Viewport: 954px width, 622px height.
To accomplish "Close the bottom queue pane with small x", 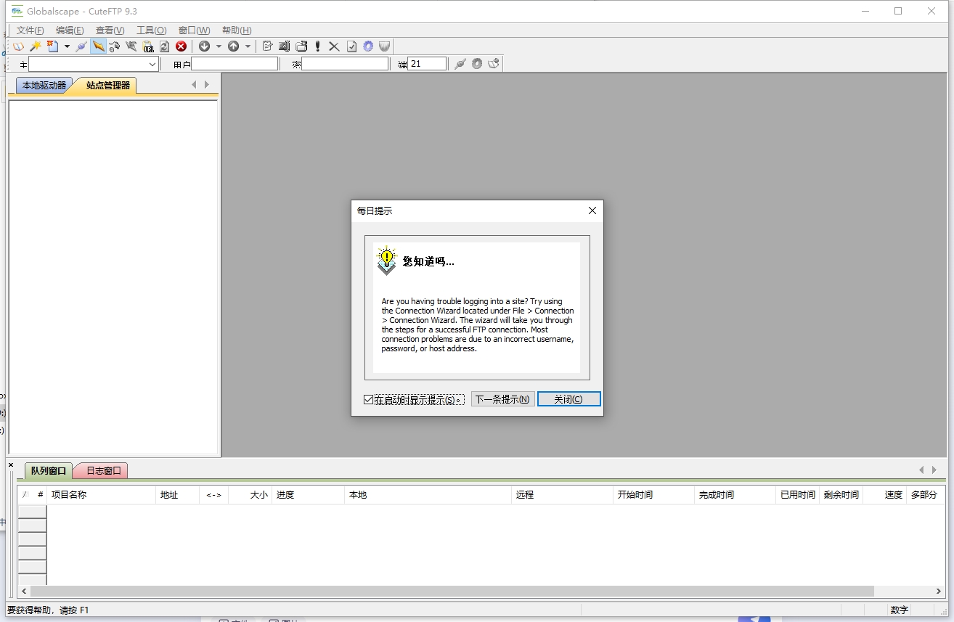I will click(x=10, y=465).
